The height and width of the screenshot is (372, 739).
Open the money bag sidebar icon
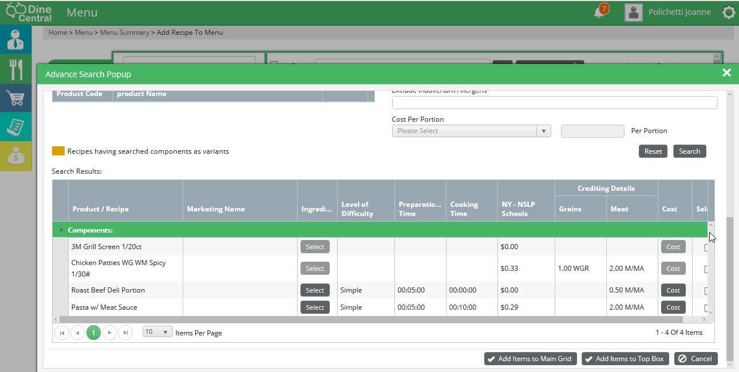coord(16,156)
